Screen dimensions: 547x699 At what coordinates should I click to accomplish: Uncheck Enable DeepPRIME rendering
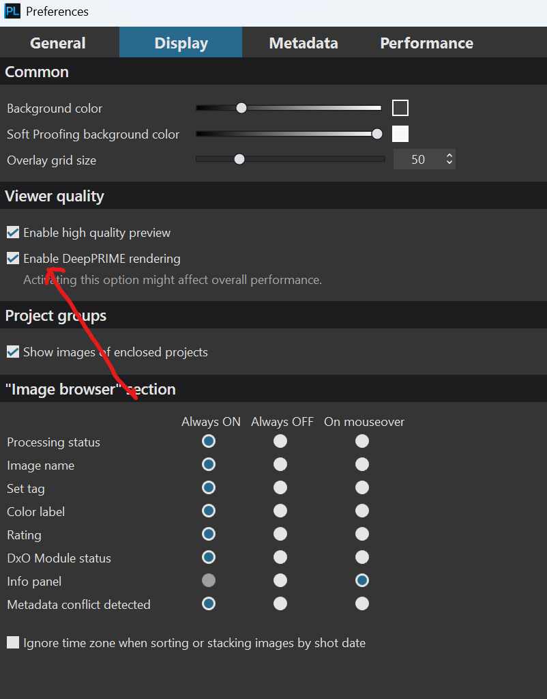click(13, 259)
